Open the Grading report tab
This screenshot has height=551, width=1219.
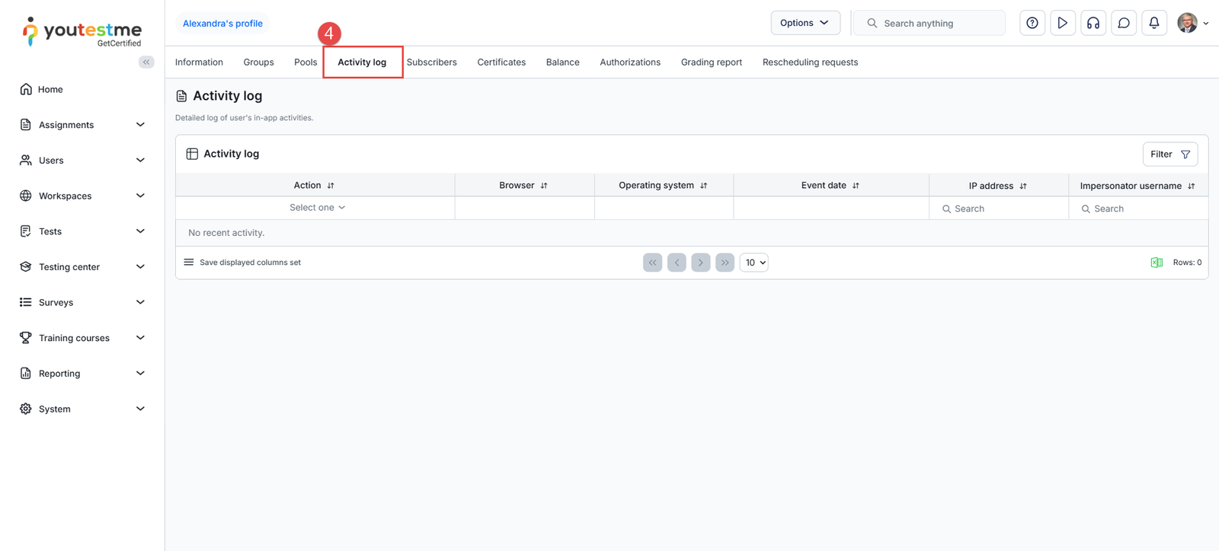[x=711, y=62]
